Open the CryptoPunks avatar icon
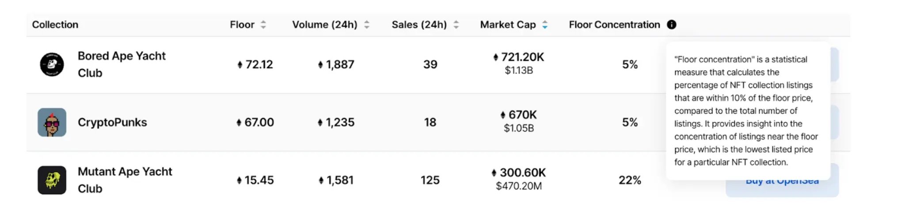Image resolution: width=905 pixels, height=222 pixels. pos(52,122)
